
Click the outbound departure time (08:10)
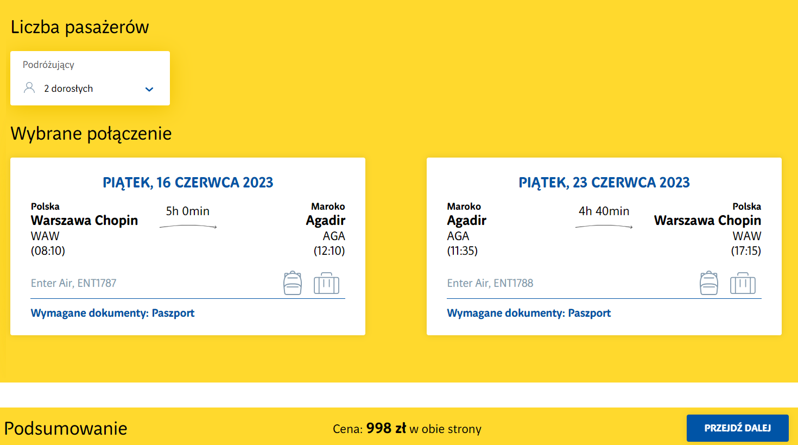coord(48,250)
